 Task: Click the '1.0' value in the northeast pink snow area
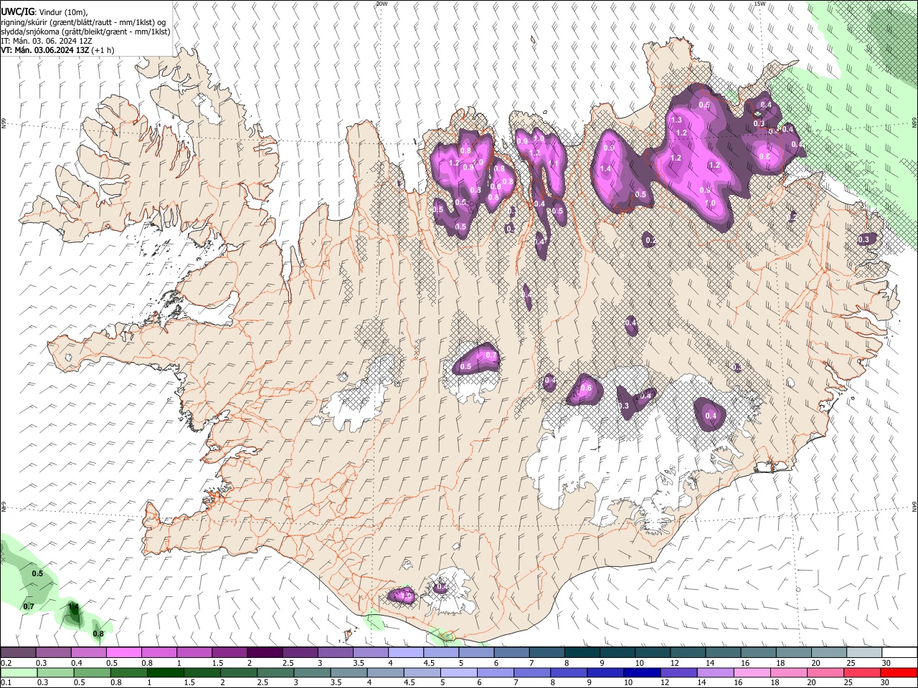click(711, 204)
